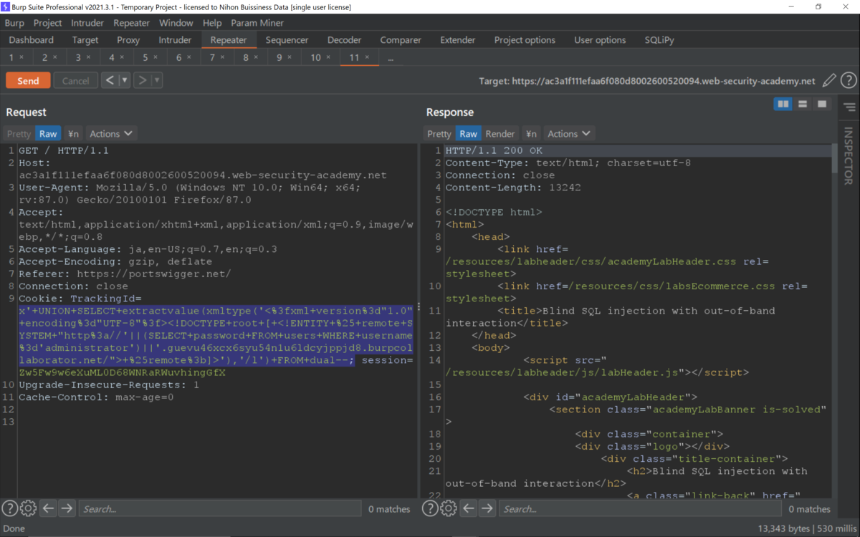Click the Cancel button
The width and height of the screenshot is (860, 537).
tap(75, 81)
